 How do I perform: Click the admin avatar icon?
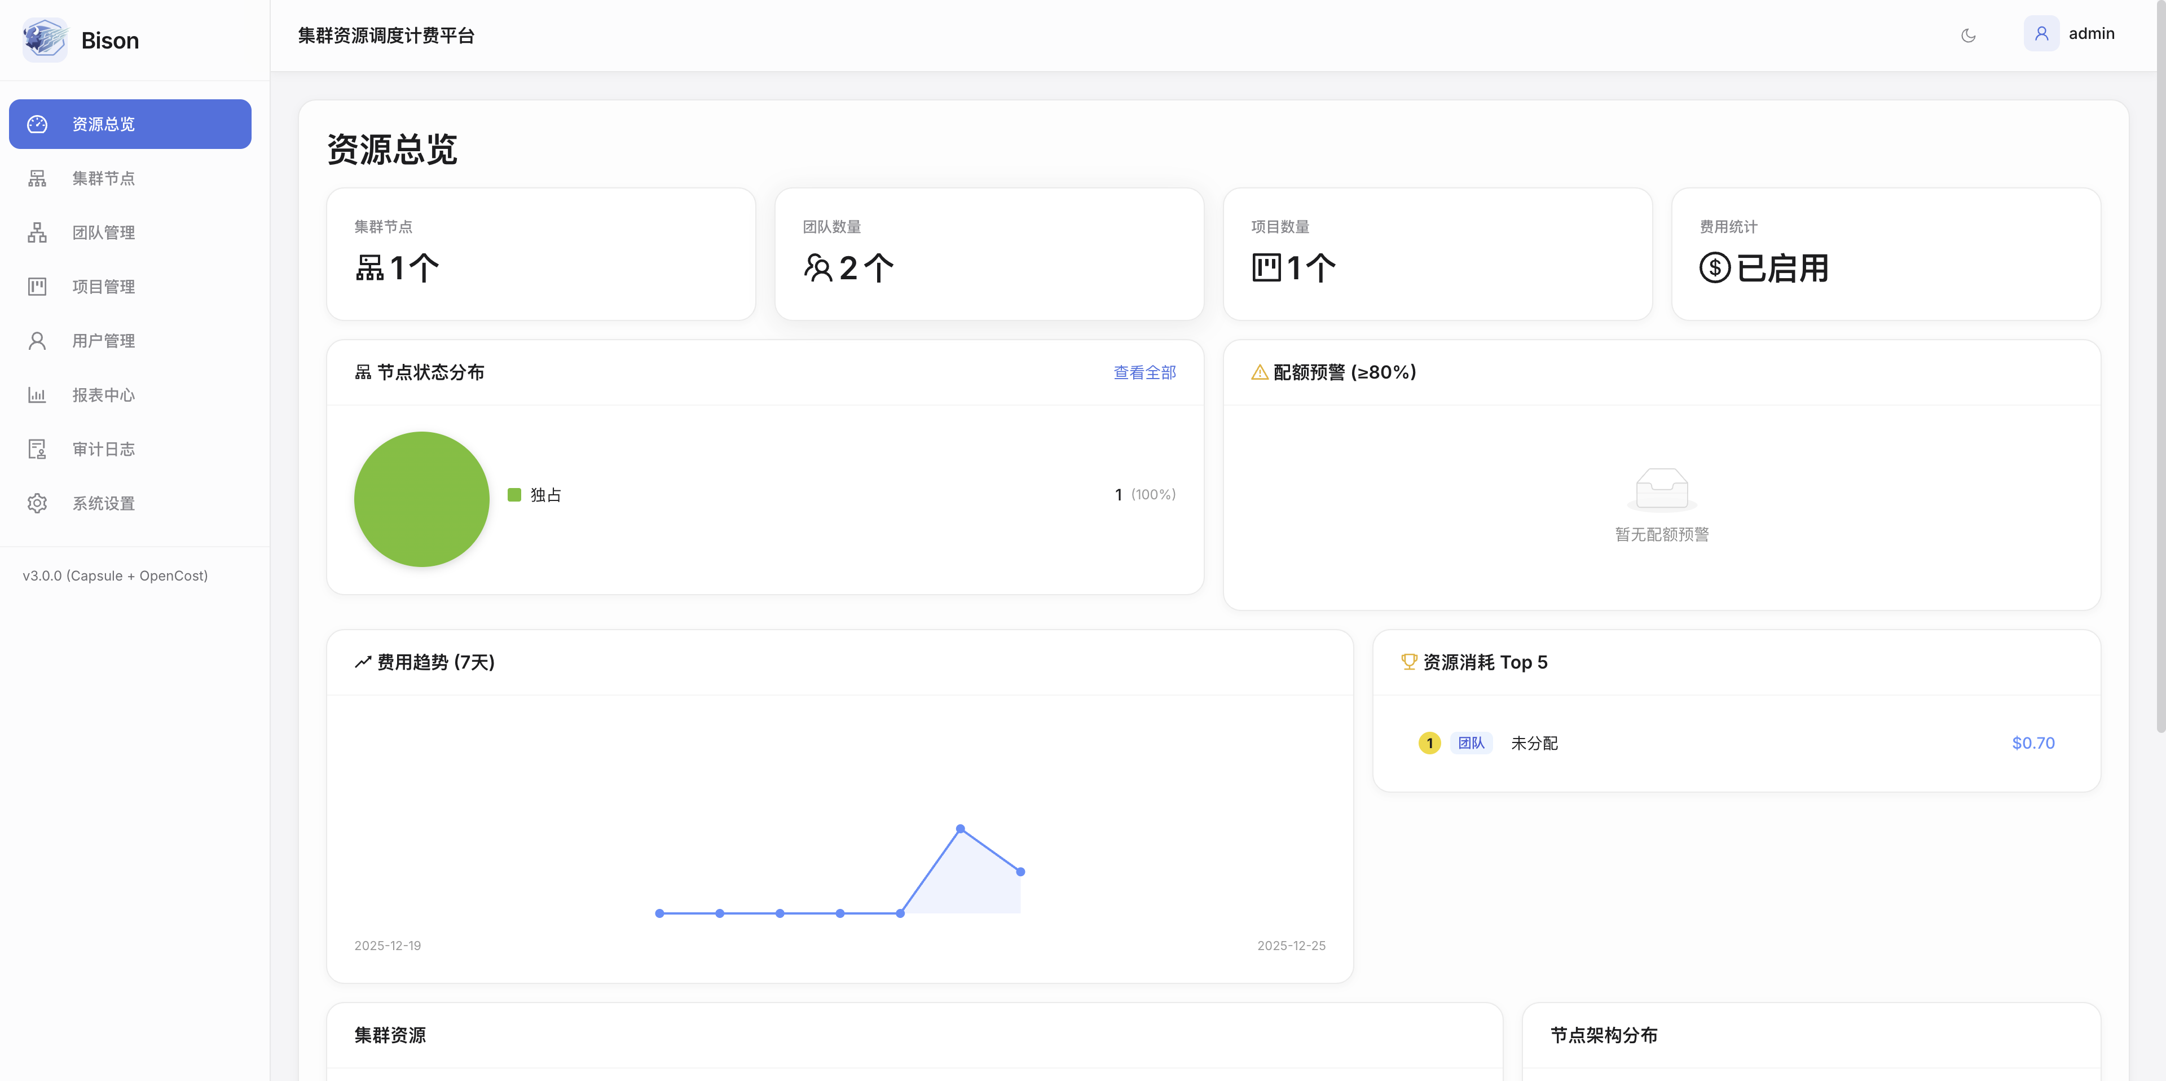pyautogui.click(x=2041, y=33)
